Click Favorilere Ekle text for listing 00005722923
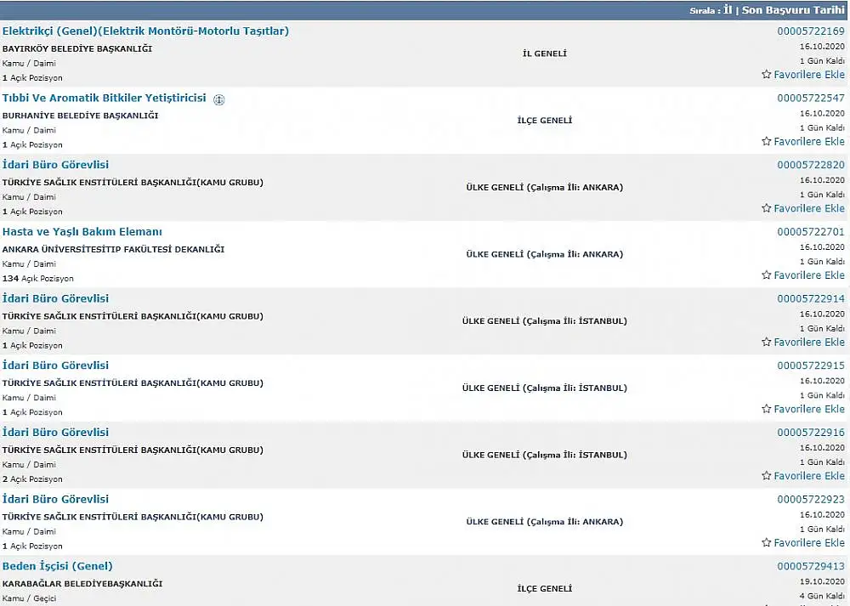Screen dimensions: 850x606 pyautogui.click(x=809, y=542)
